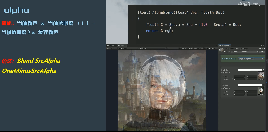This screenshot has height=132, width=268.
Task: Pick DstColor with the eyedropper icon
Action: coord(263,70)
